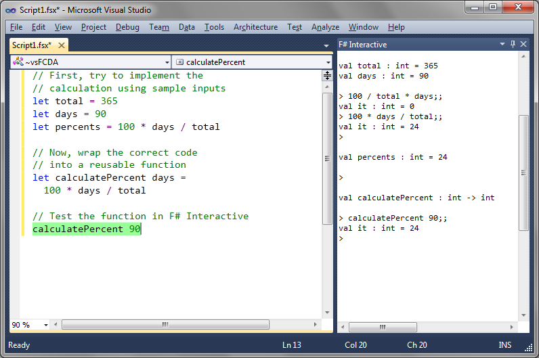Click F# Interactive horizontal scroll right arrow
The height and width of the screenshot is (358, 539).
[511, 327]
